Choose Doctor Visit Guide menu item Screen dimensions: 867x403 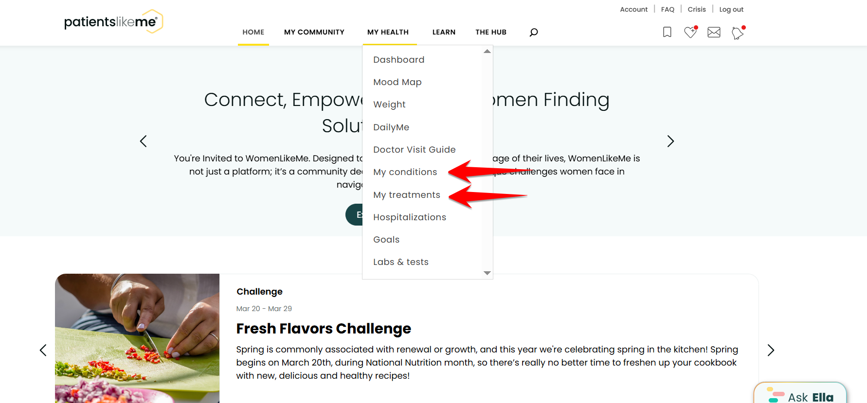point(415,150)
